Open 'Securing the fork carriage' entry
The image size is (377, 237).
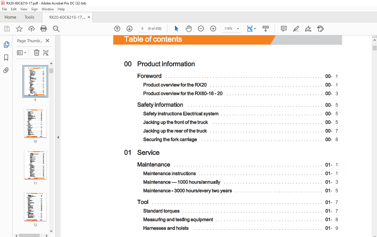[170, 139]
